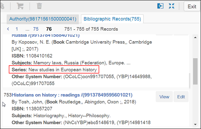This screenshot has height=129, width=201.
Task: Click the Subjects: Historiography., History--Philosophy. line
Action: tap(61, 115)
